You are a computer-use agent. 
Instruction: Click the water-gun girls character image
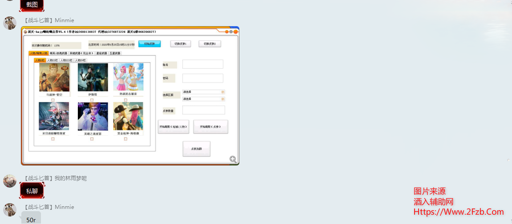128,77
